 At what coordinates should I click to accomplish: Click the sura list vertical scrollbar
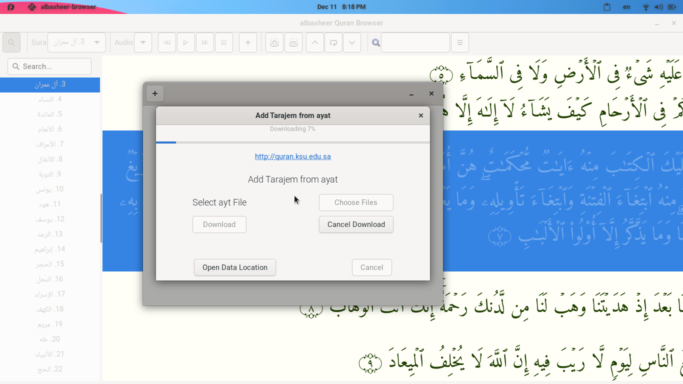(x=101, y=218)
